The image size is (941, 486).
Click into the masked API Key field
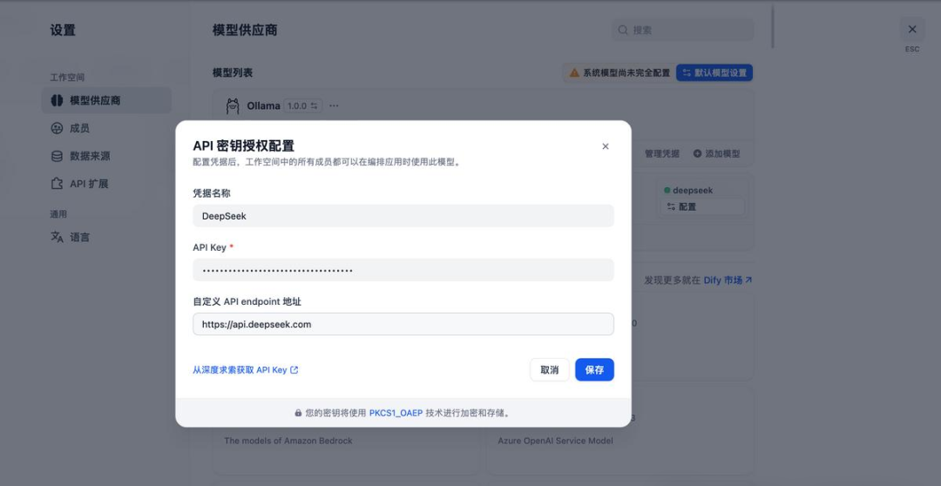coord(403,270)
